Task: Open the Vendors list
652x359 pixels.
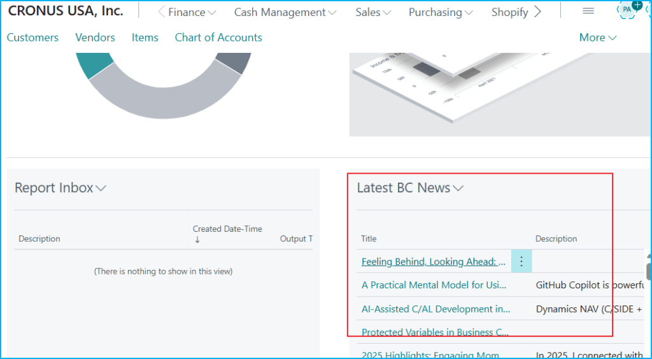Action: tap(95, 38)
